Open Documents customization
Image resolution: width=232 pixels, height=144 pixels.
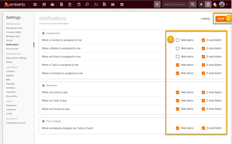coord(11,96)
